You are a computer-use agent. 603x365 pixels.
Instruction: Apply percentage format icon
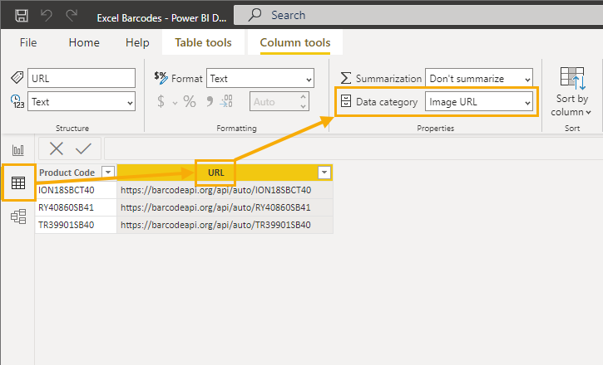[x=189, y=101]
